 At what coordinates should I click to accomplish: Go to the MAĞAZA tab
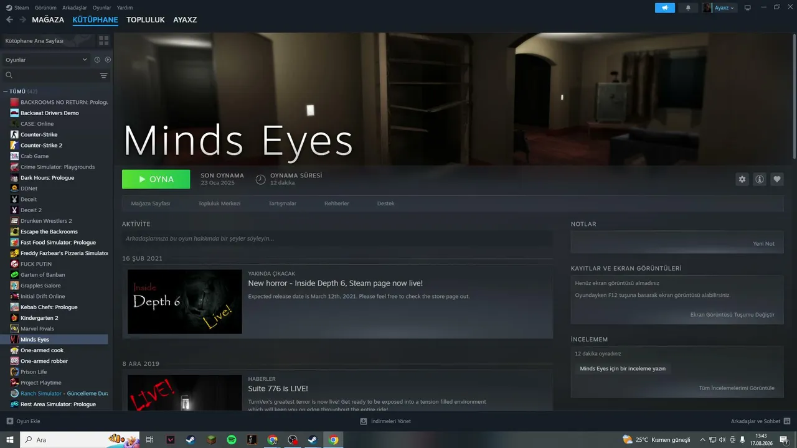[48, 20]
